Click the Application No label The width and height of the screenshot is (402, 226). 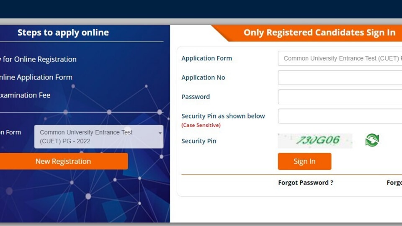tap(203, 78)
